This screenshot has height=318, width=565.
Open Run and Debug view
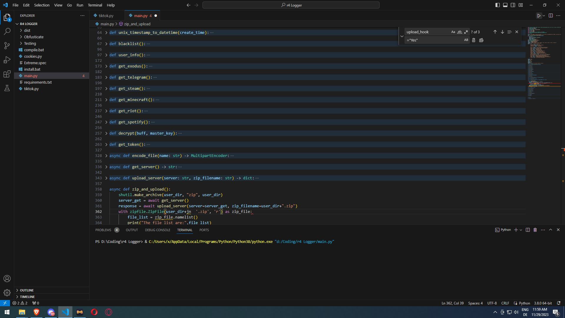7,60
